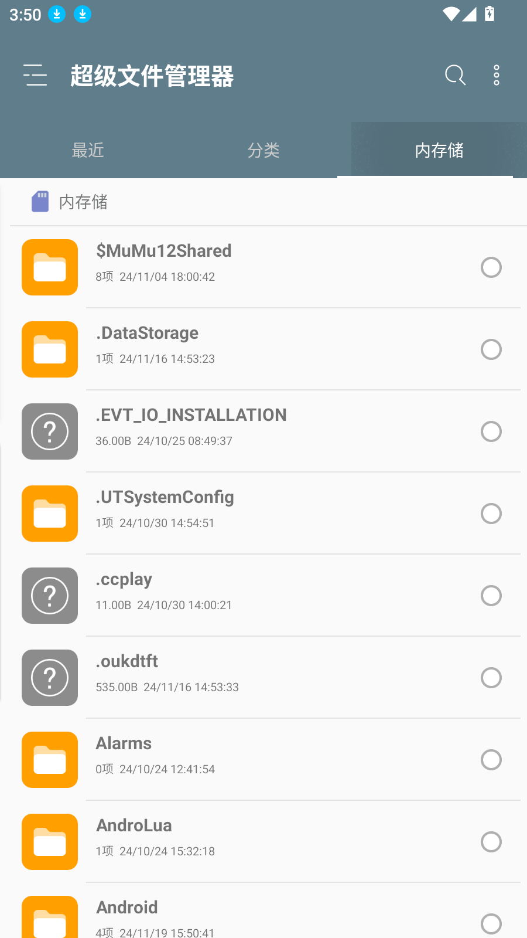Tap the battery status icon
This screenshot has height=938, width=527.
point(490,13)
